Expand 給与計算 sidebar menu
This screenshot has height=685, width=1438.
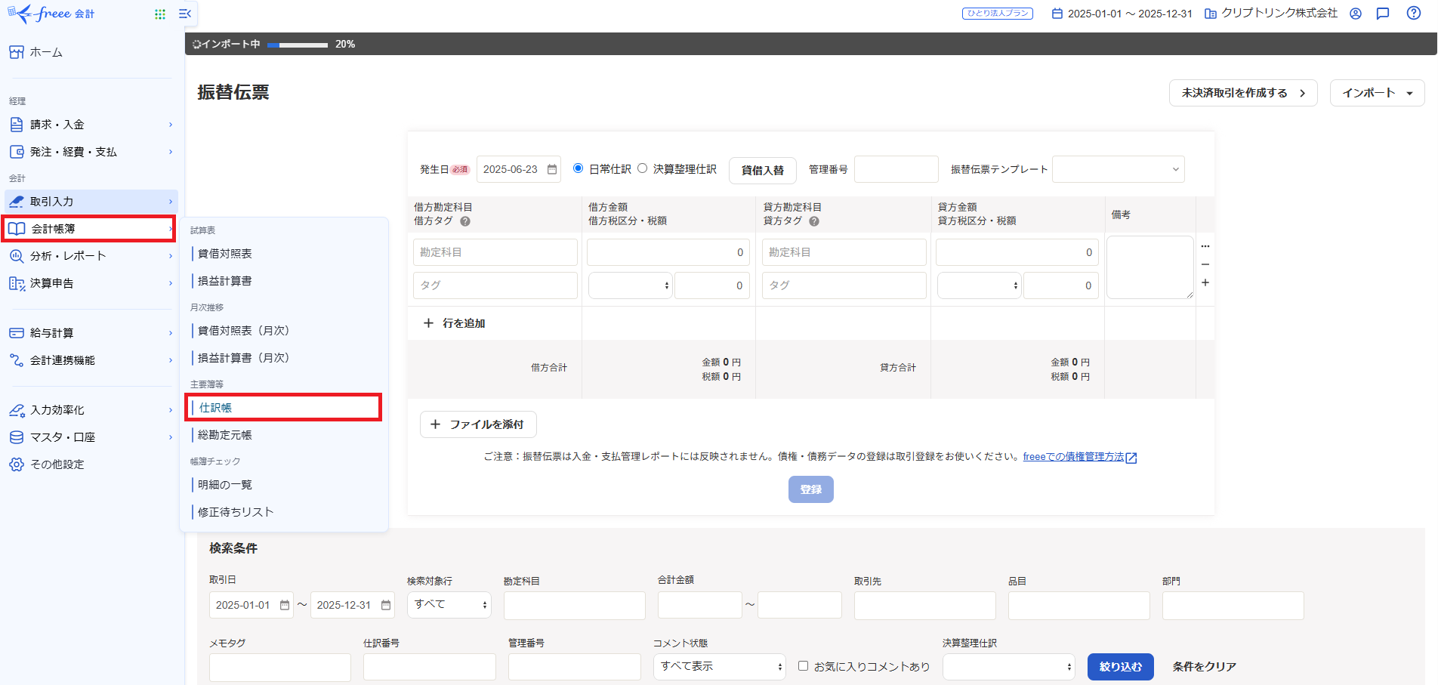tap(91, 333)
